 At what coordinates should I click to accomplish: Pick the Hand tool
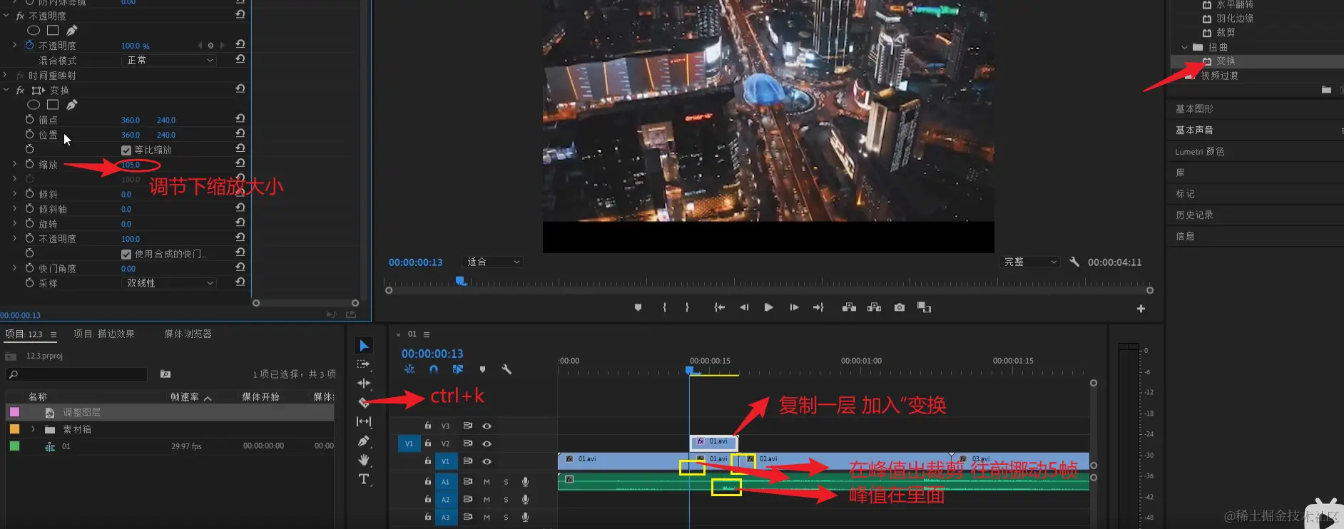pos(364,460)
